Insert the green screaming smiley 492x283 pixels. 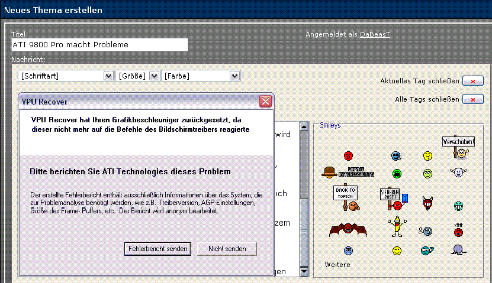(397, 174)
